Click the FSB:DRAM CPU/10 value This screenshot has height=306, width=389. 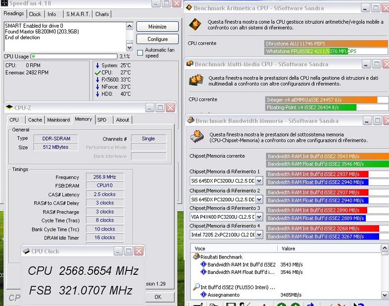click(x=105, y=185)
